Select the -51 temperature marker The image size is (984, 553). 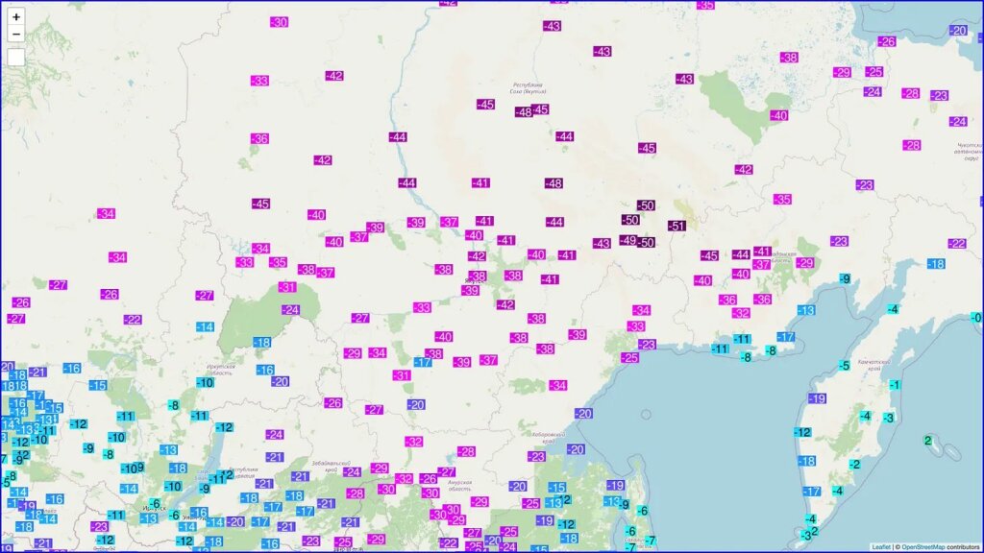tap(676, 226)
